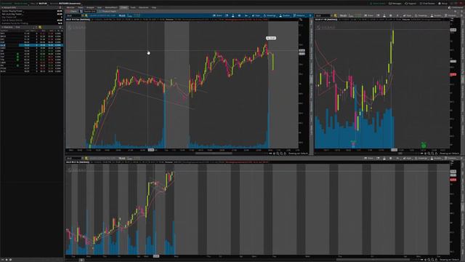Click pan hand icon below top-left chart
Image resolution: width=465 pixels, height=262 pixels.
click(x=285, y=154)
